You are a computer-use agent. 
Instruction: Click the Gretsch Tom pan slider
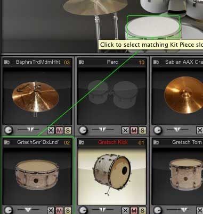[x=177, y=210]
